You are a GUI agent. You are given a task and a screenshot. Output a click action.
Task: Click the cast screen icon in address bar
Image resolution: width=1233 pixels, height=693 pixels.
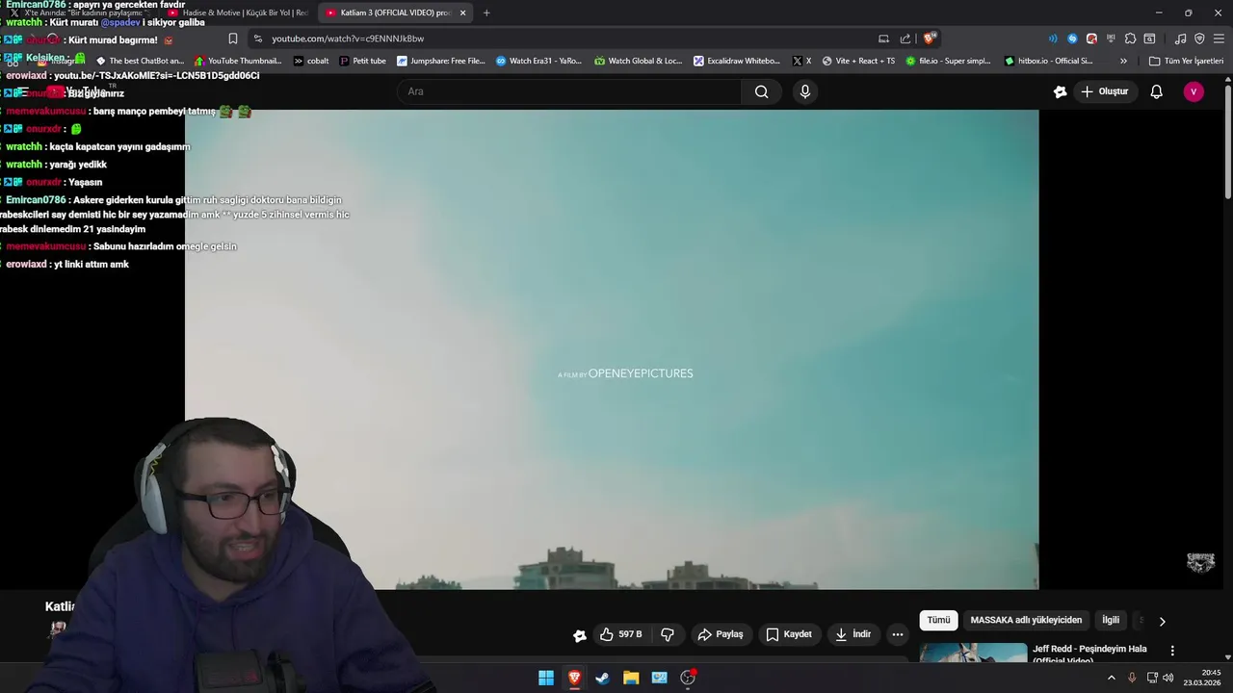(x=883, y=38)
